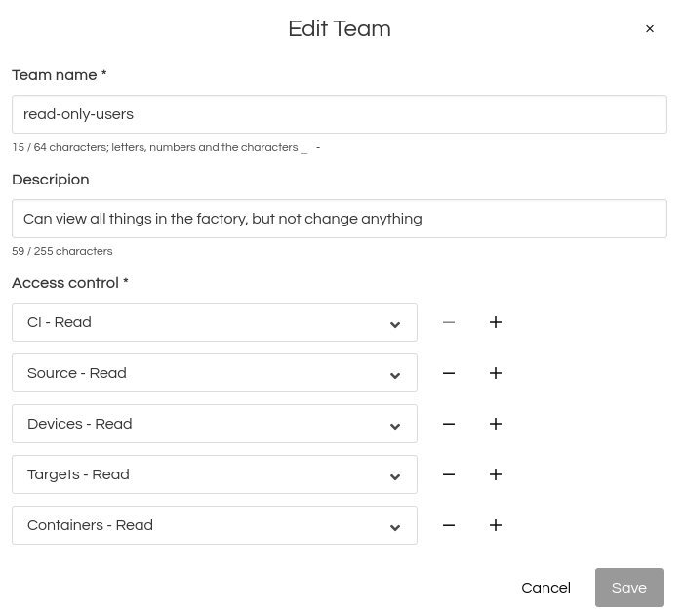
Task: Remove the Containers - Read access row
Action: [x=449, y=525]
